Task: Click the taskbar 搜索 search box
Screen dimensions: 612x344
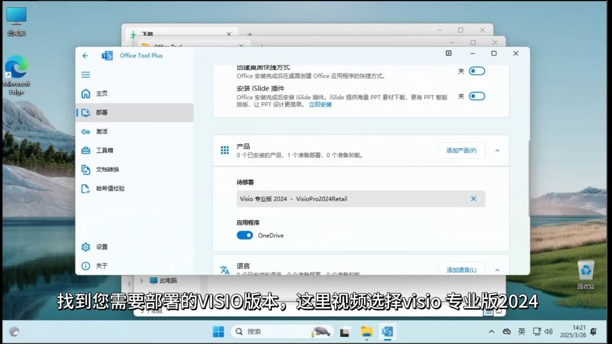Action: click(282, 331)
